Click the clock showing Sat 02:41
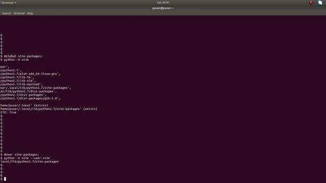The height and width of the screenshot is (183, 326). pyautogui.click(x=163, y=3)
